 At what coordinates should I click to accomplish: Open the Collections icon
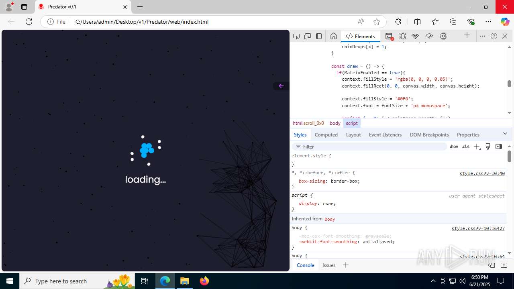coord(453,22)
